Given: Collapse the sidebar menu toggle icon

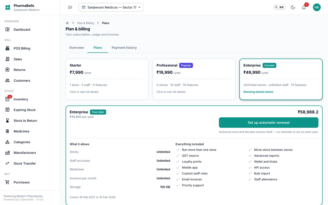Looking at the screenshot, I should click(x=70, y=7).
